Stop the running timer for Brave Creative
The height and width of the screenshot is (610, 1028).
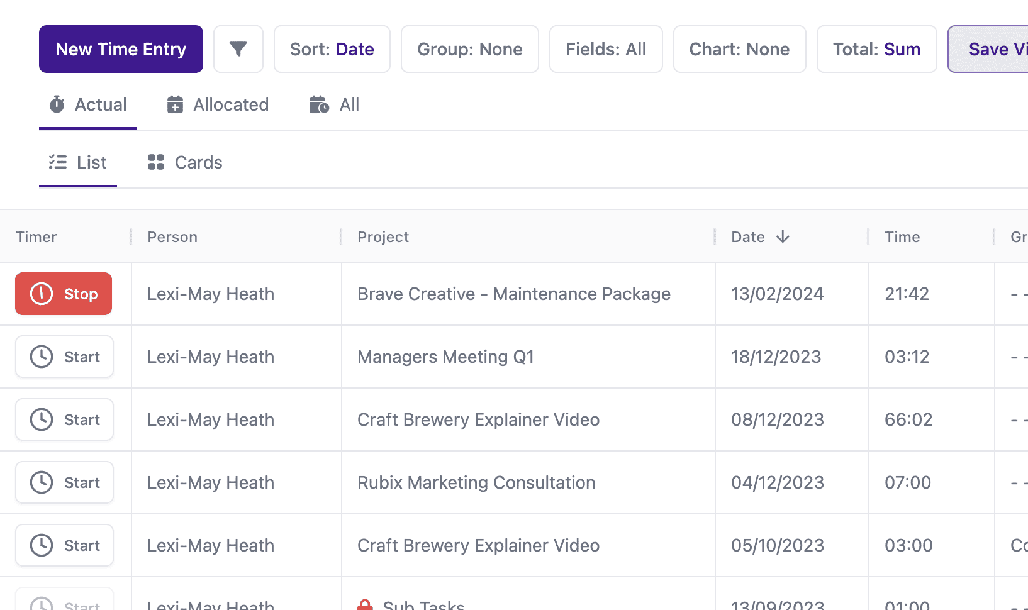[x=64, y=294]
